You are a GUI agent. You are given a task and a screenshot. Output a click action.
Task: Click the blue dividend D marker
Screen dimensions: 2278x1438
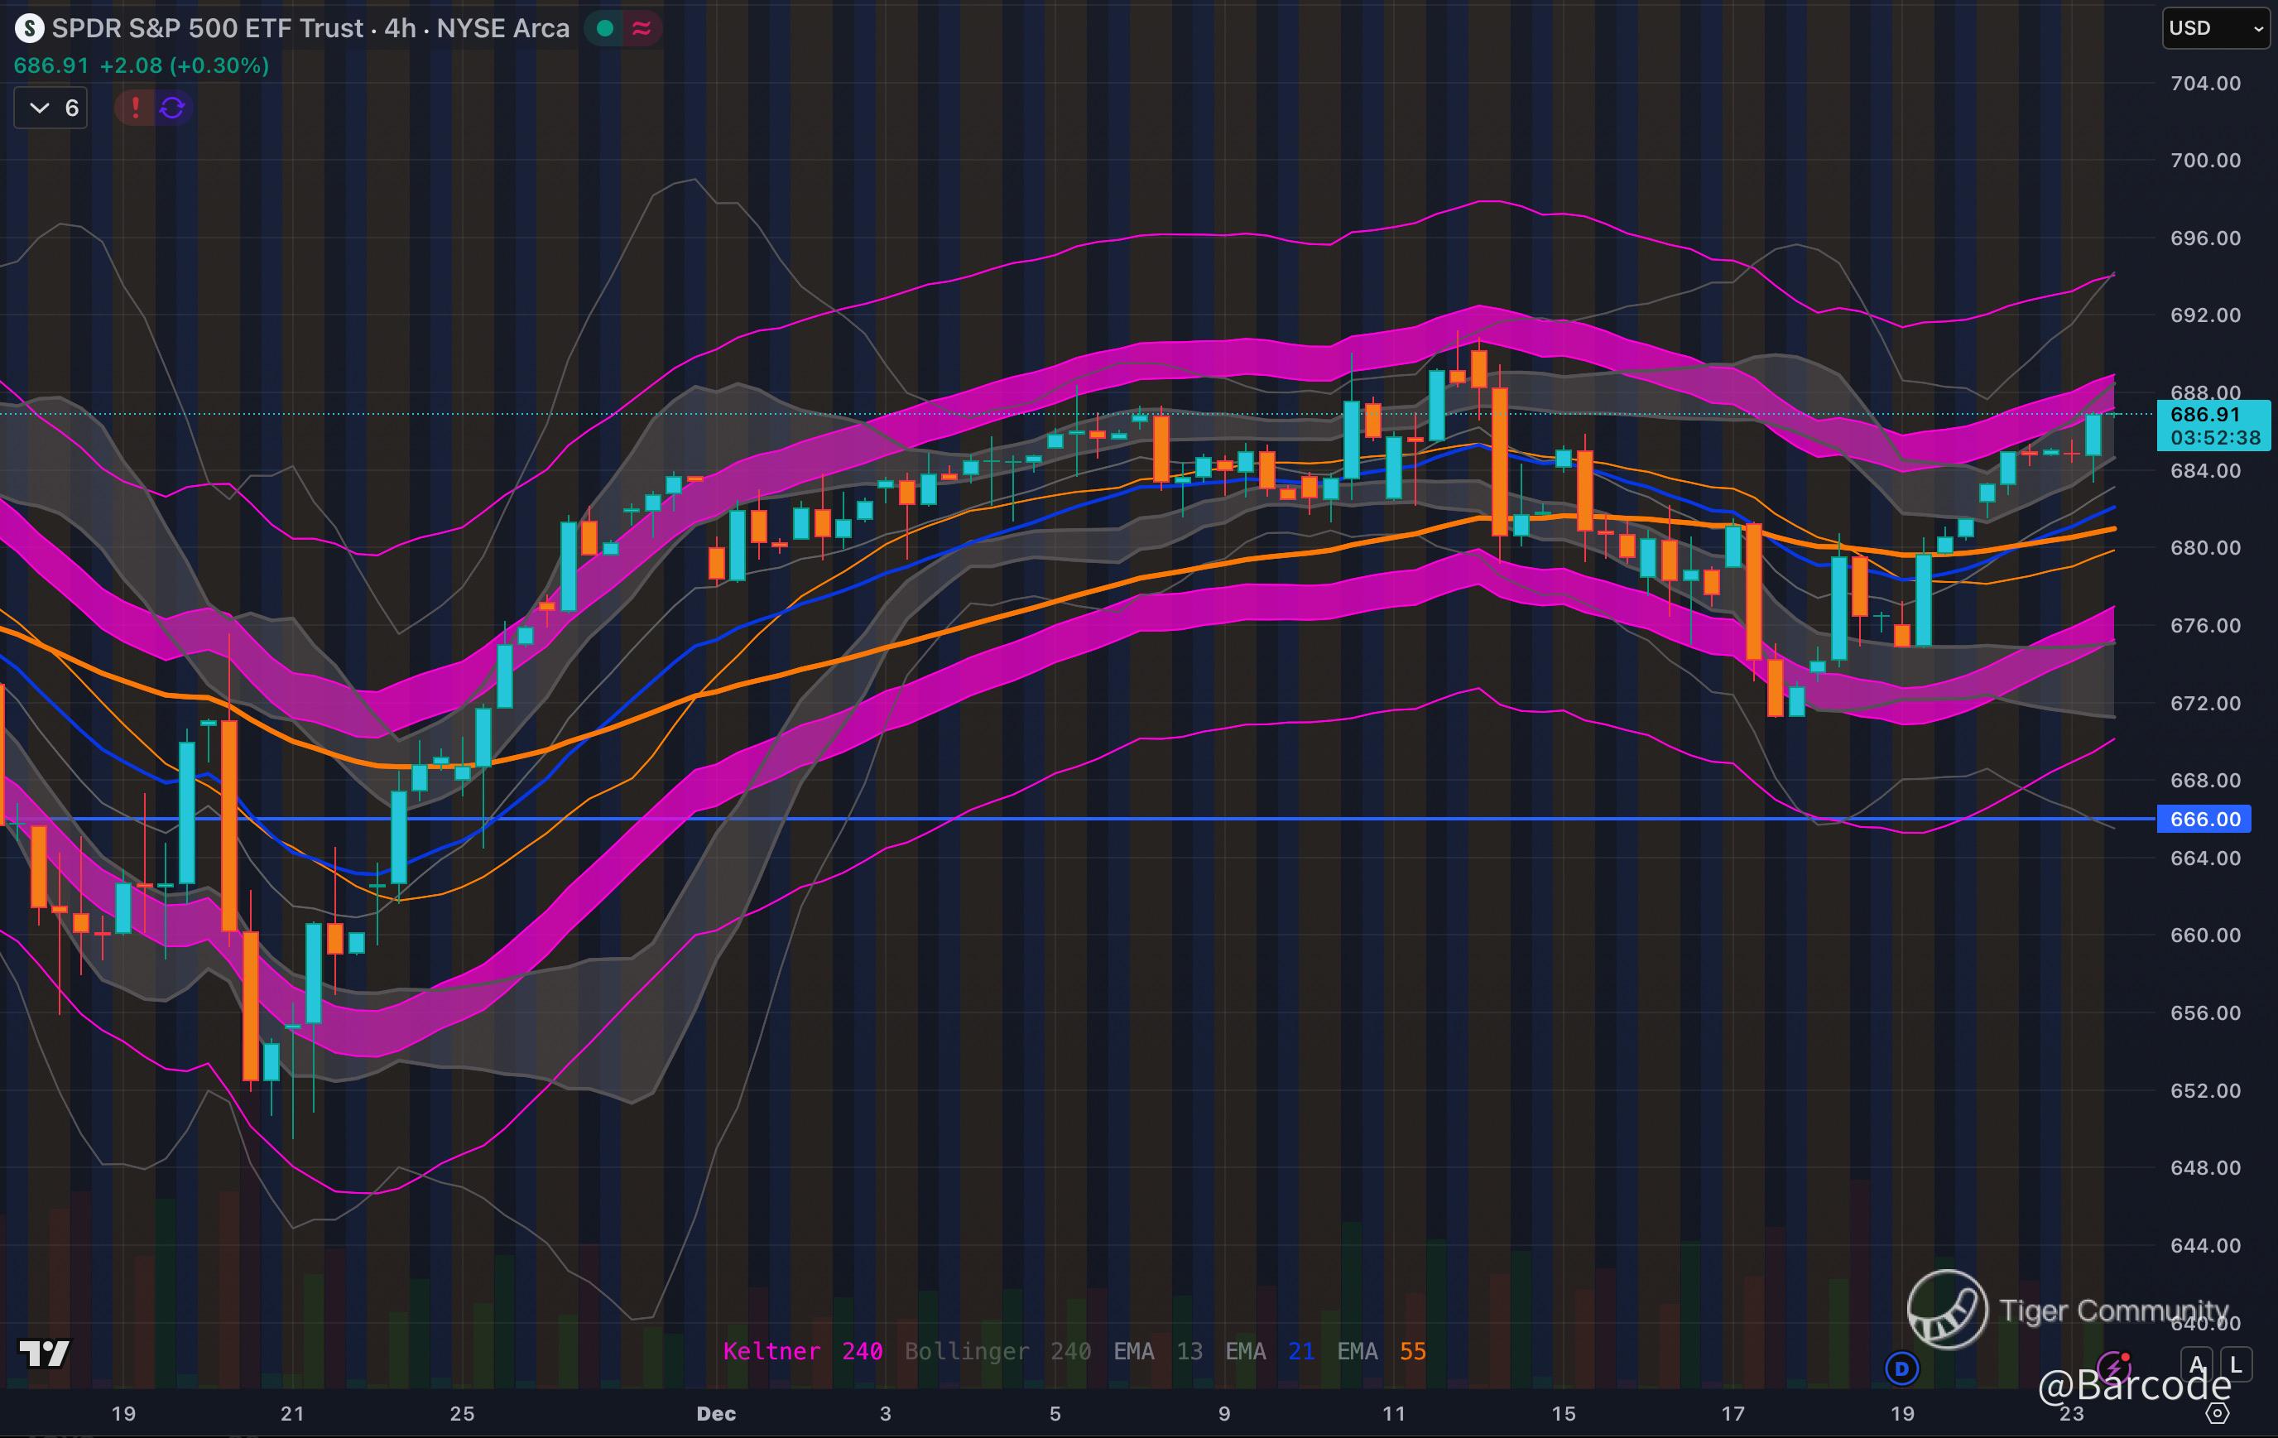click(1901, 1368)
